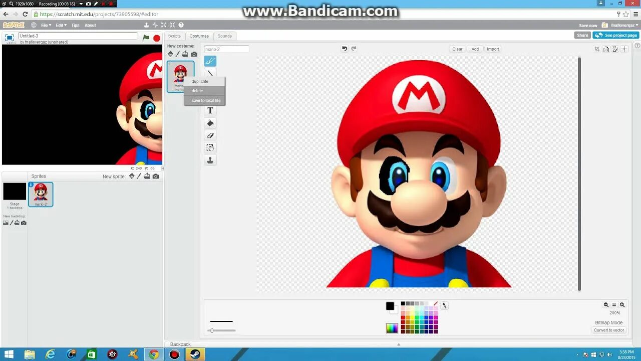
Task: Open the File menu
Action: pyautogui.click(x=46, y=25)
